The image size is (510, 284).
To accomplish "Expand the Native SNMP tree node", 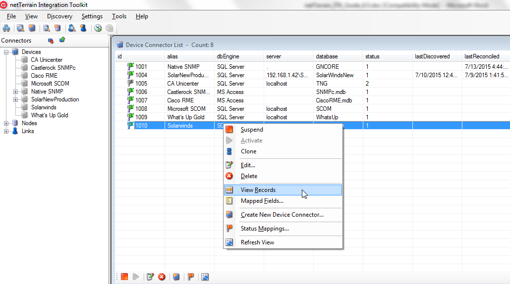I will [x=15, y=92].
